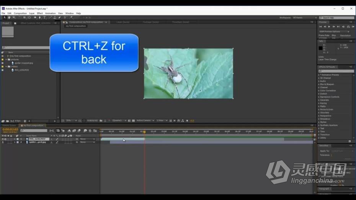
Task: Click Draft 3D icon in timeline
Action: [x=63, y=131]
